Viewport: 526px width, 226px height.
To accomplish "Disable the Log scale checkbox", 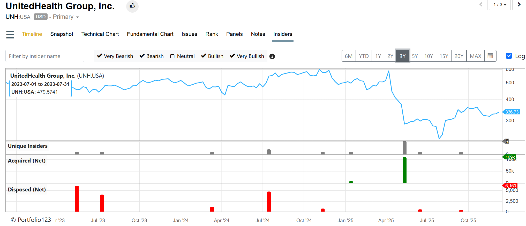I will 509,56.
